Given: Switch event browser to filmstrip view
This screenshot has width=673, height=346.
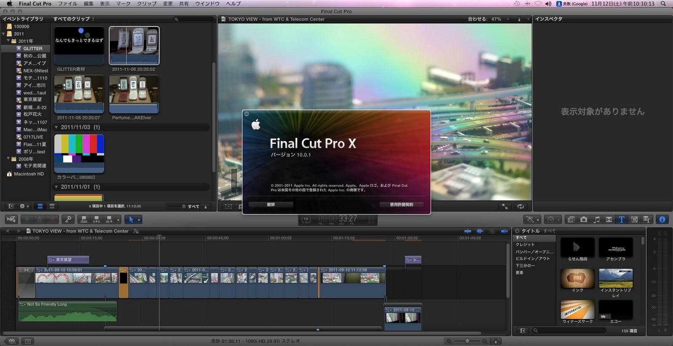Looking at the screenshot, I should tap(40, 206).
